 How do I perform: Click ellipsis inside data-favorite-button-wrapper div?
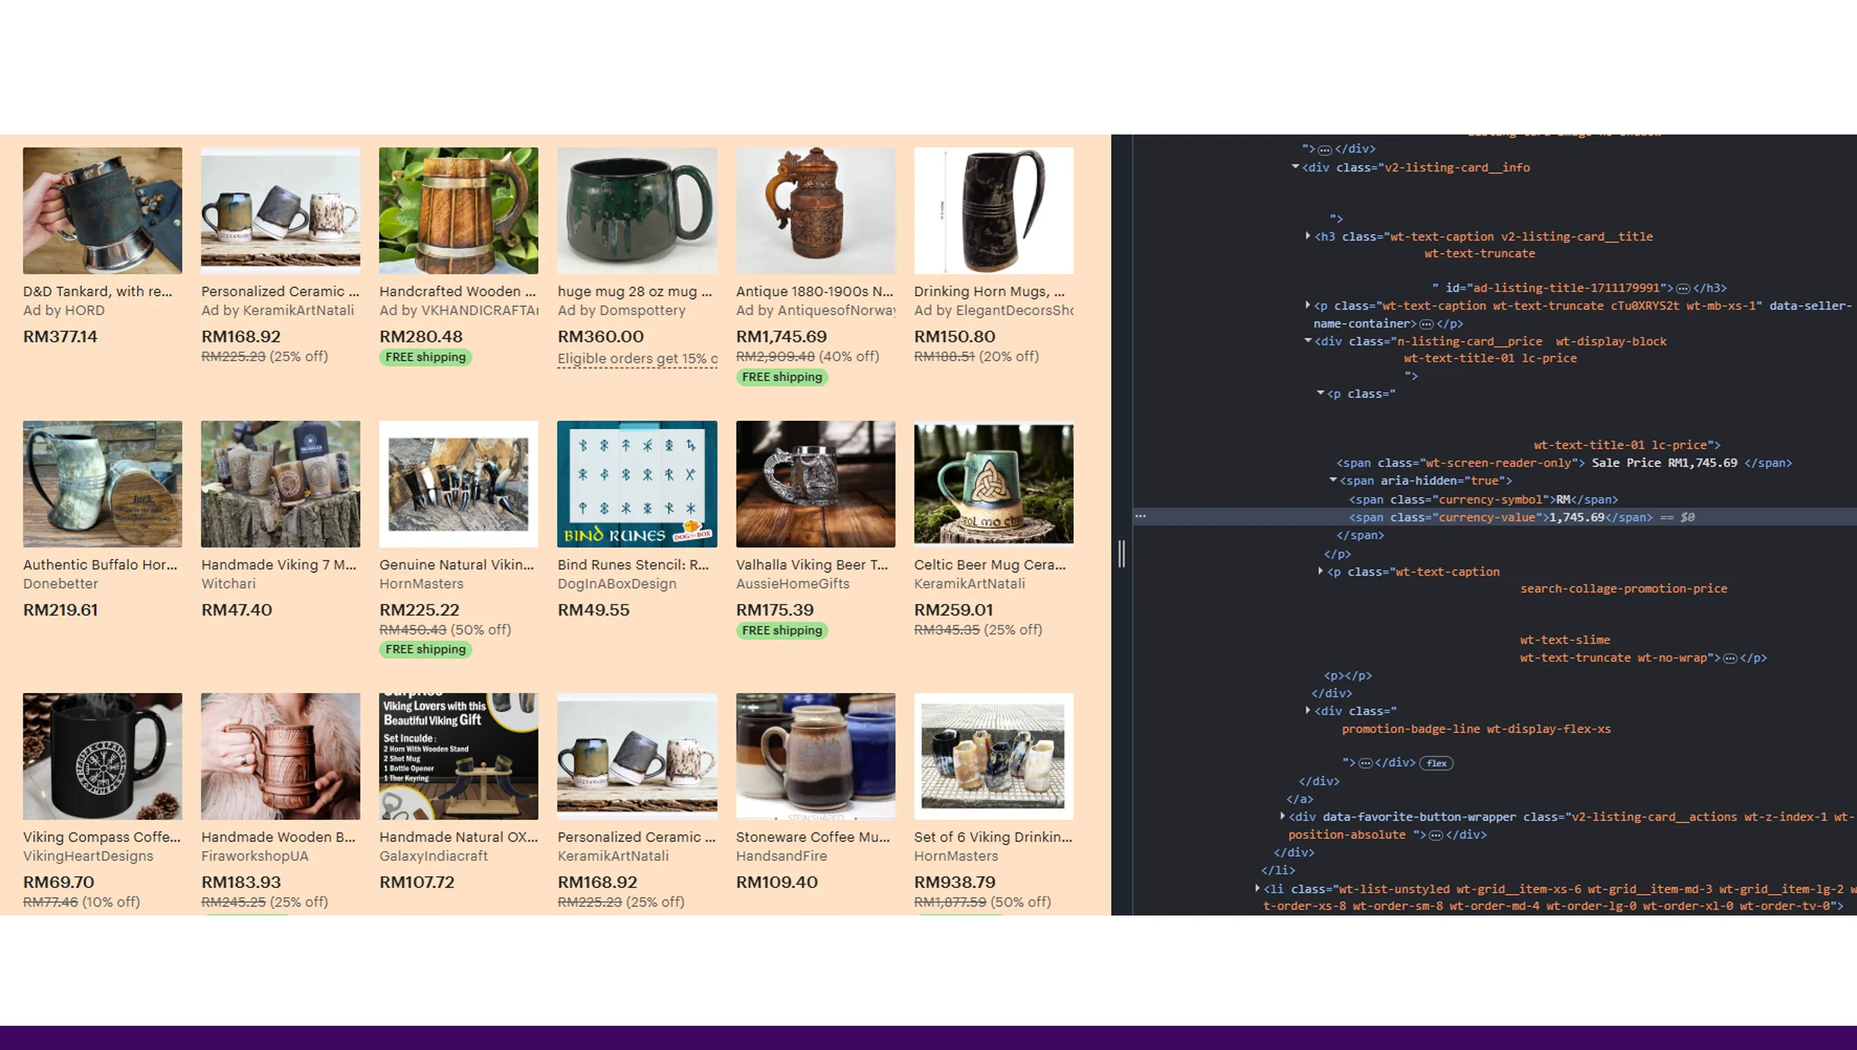[1438, 834]
